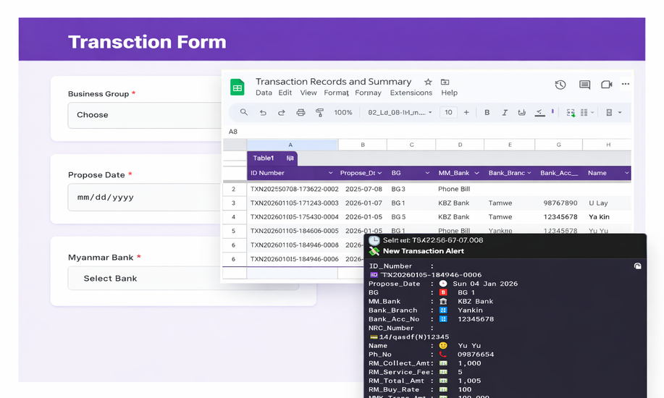Click the A8 cell name box
This screenshot has width=664, height=398.
pos(233,132)
